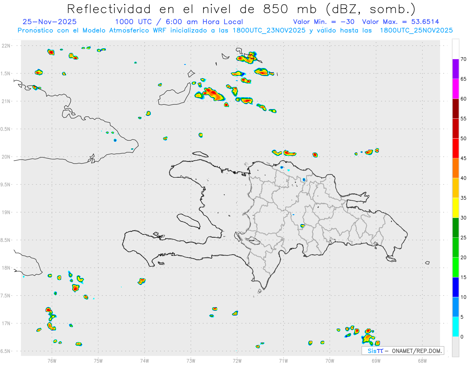Screen dimensions: 474x366
Task: Click the "Valor Min. = -30" text
Action: [324, 22]
